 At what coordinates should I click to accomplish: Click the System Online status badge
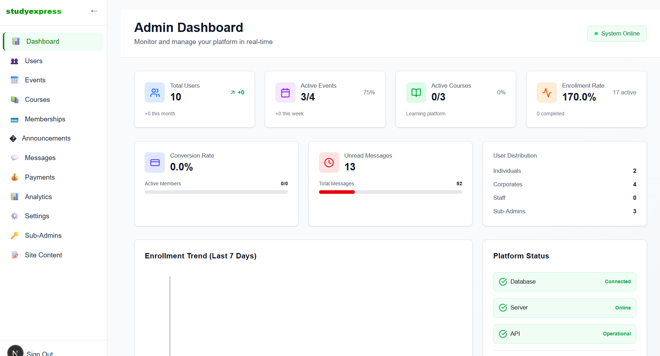tap(617, 33)
